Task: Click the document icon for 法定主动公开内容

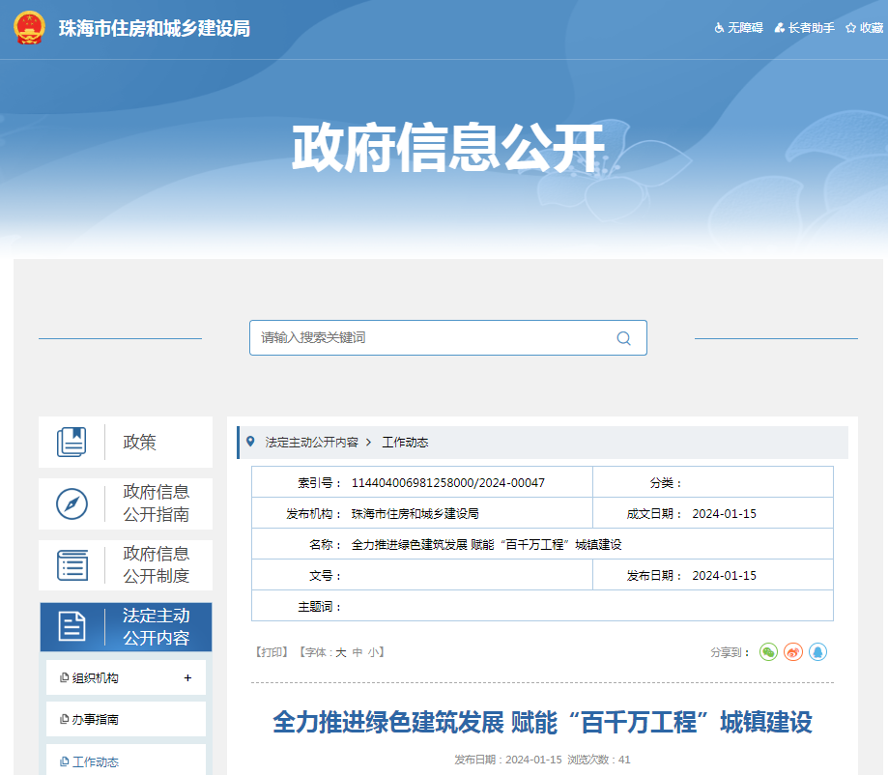Action: (x=72, y=626)
